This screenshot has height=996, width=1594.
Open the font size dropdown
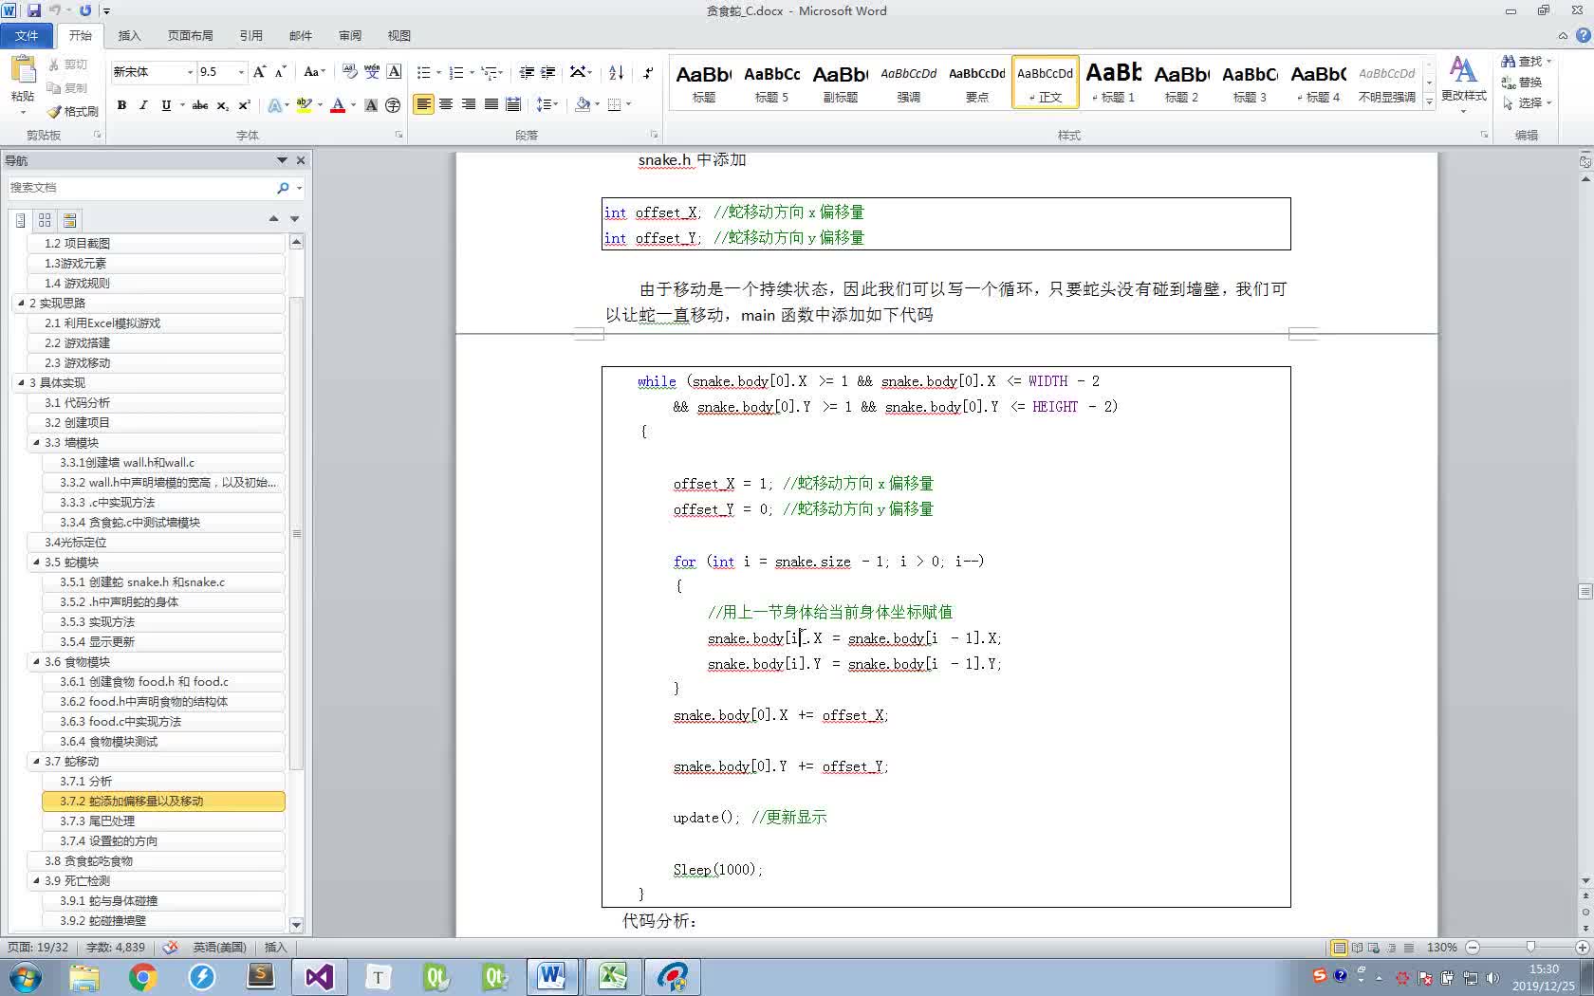click(241, 72)
